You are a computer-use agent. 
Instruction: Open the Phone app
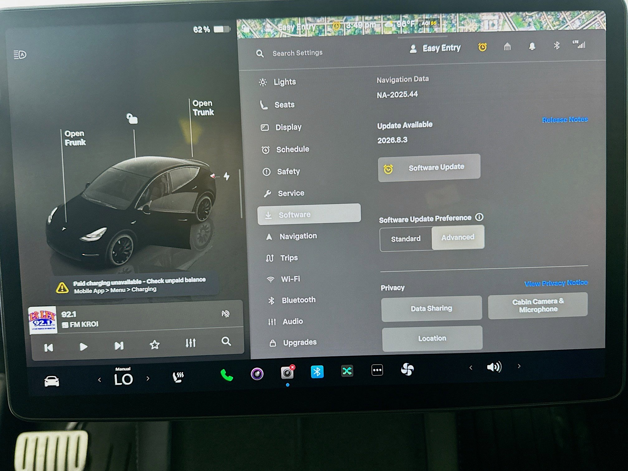click(227, 375)
